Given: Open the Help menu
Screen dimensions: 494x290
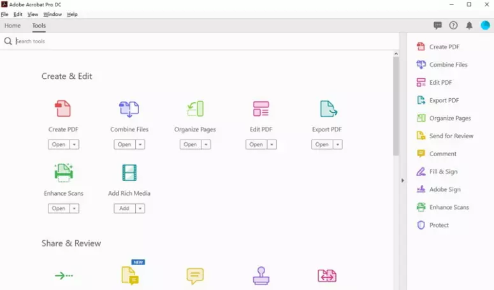Looking at the screenshot, I should point(72,14).
